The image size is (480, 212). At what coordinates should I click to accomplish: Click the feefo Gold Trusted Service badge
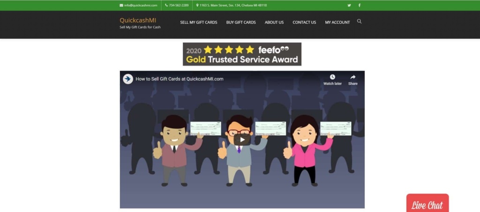(242, 54)
